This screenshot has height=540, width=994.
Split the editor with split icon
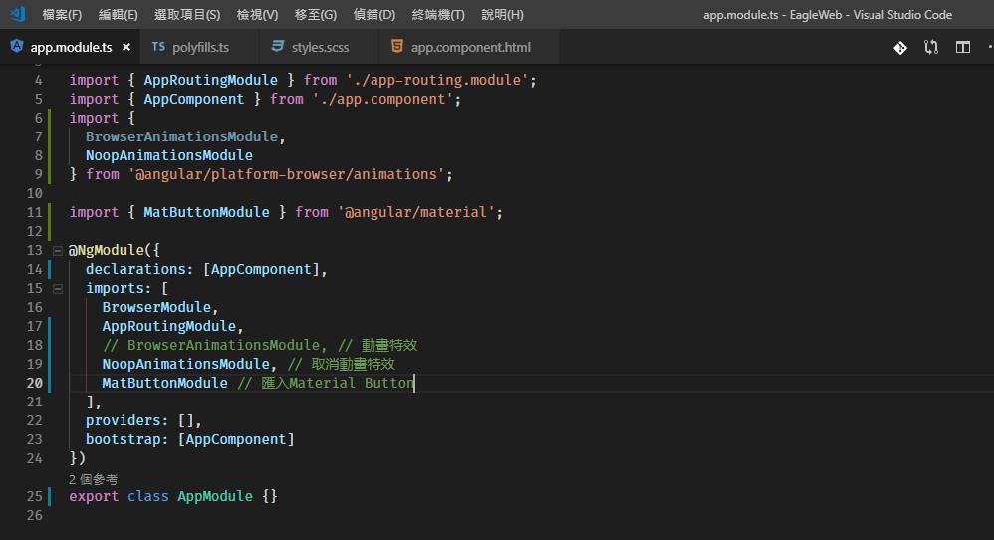click(x=963, y=47)
